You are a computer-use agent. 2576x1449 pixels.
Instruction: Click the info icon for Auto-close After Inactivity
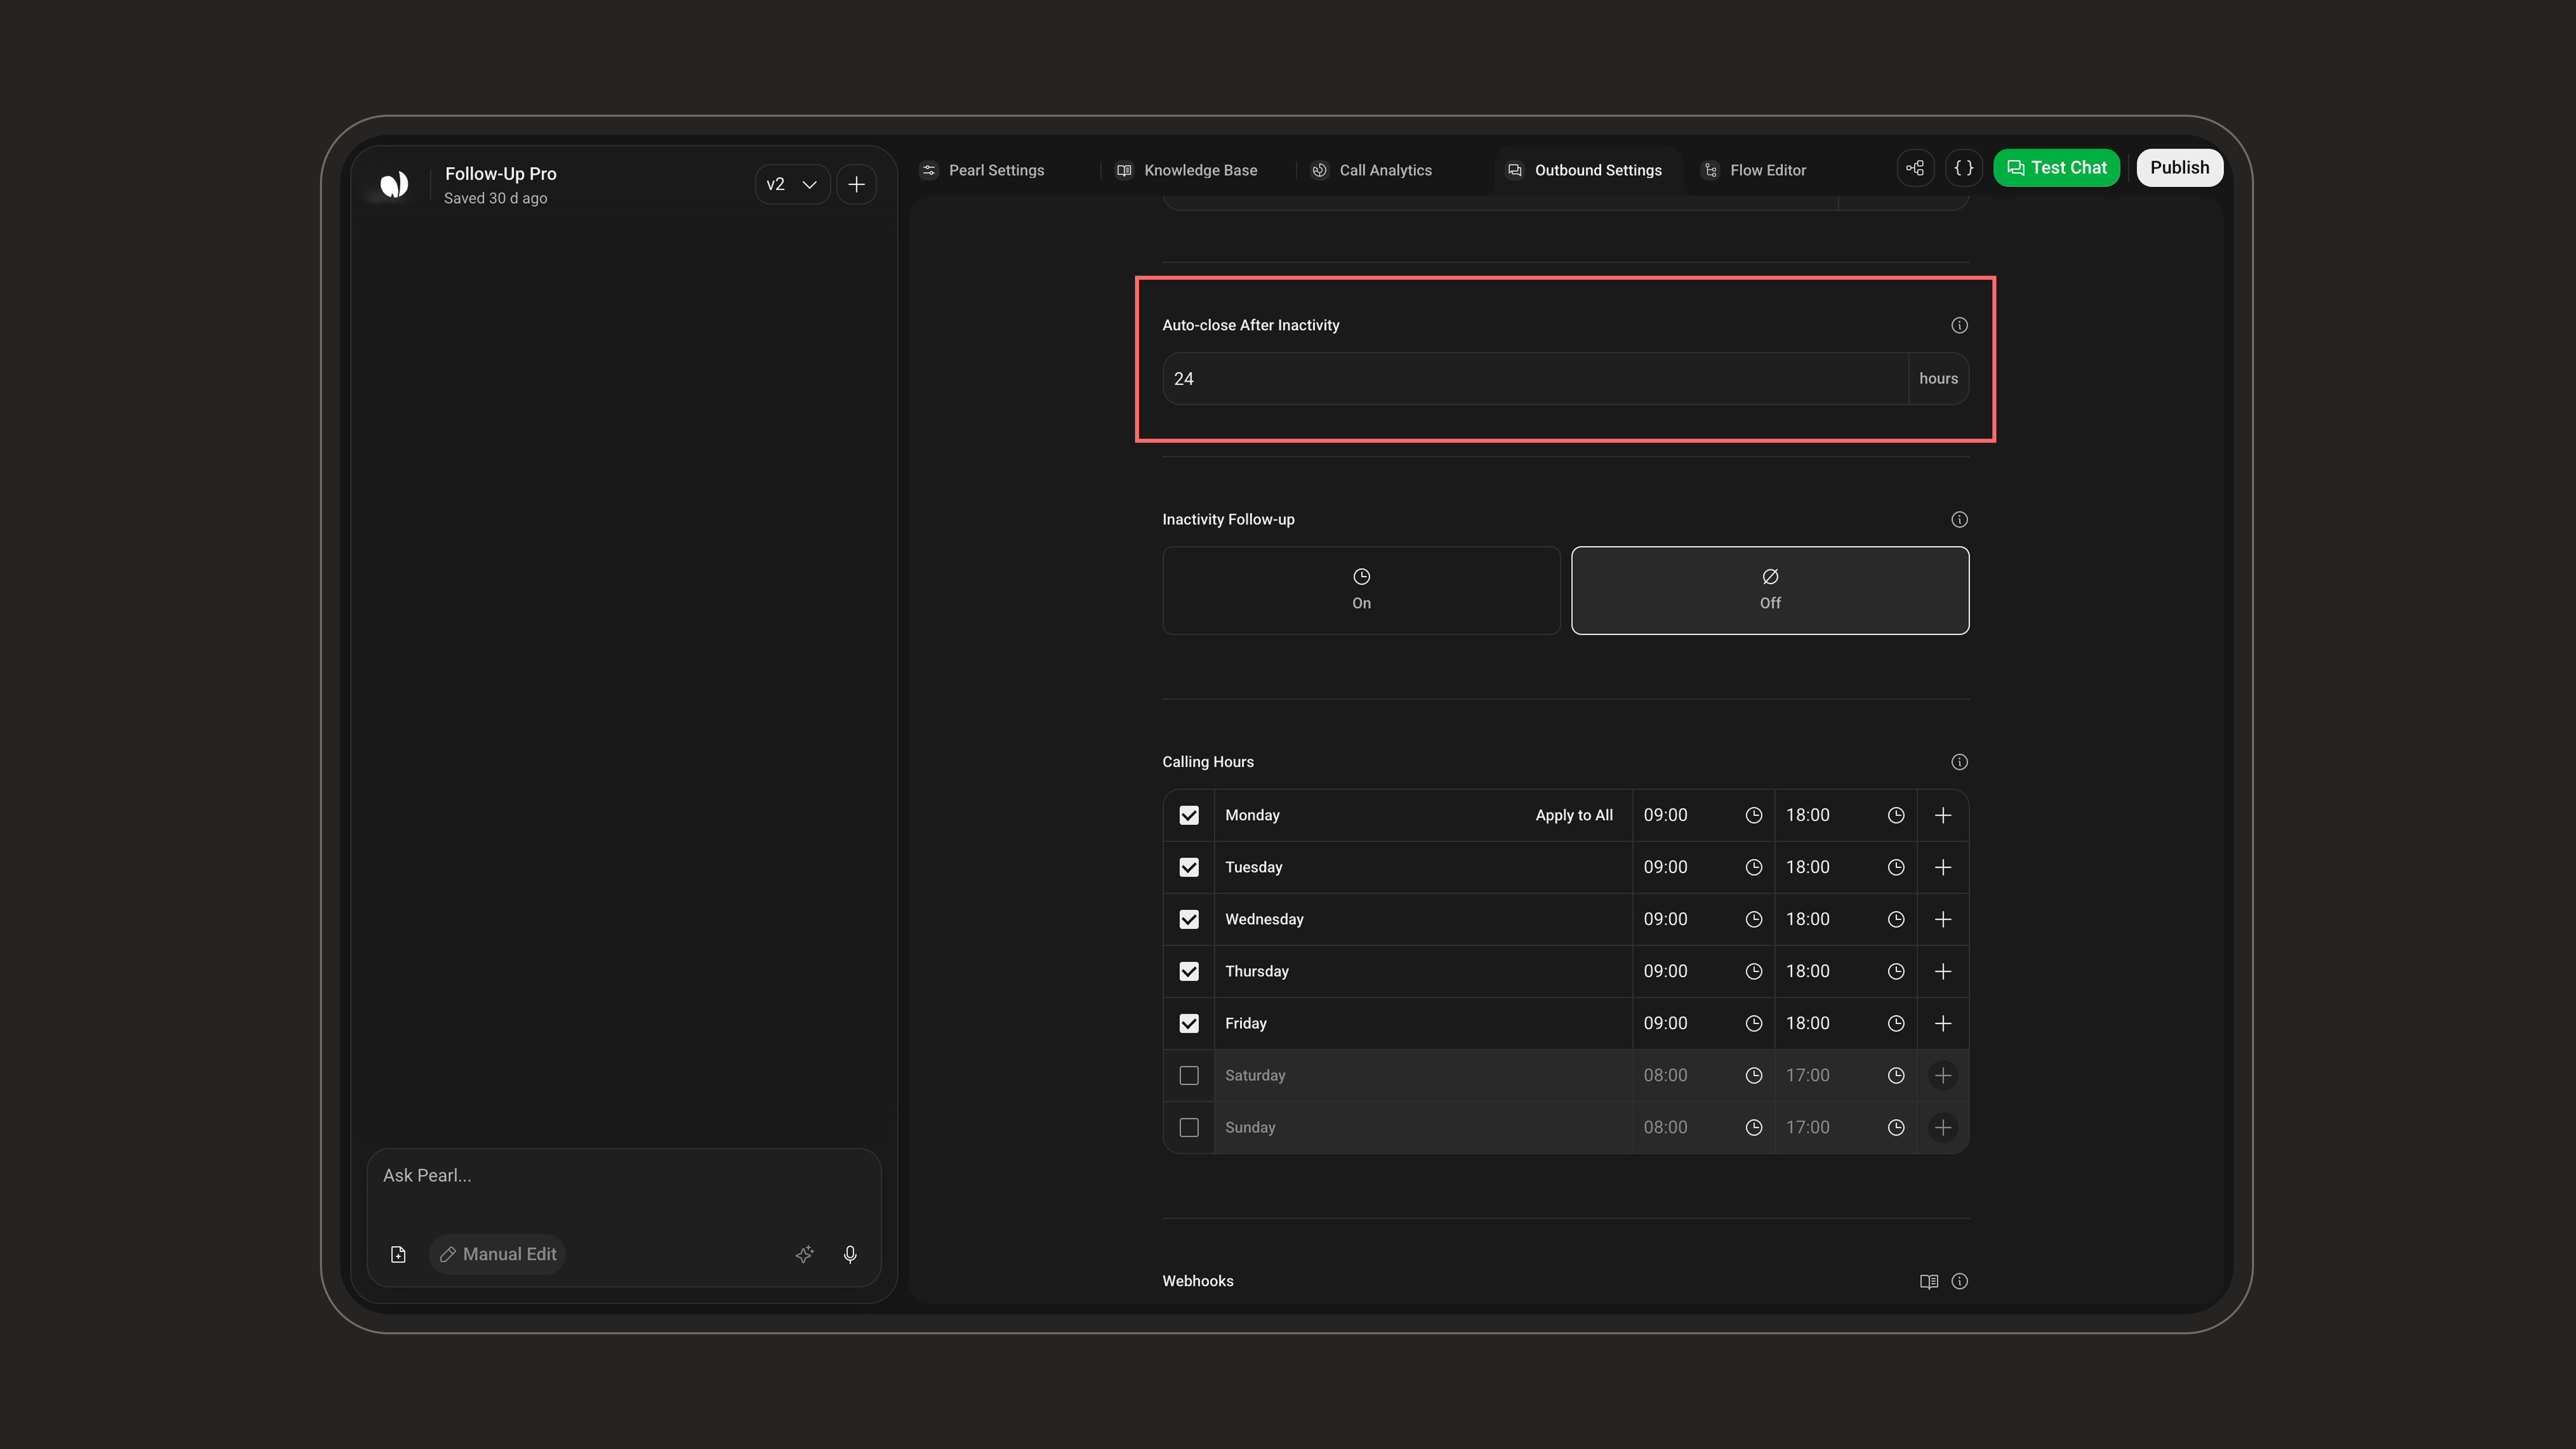(x=1959, y=325)
